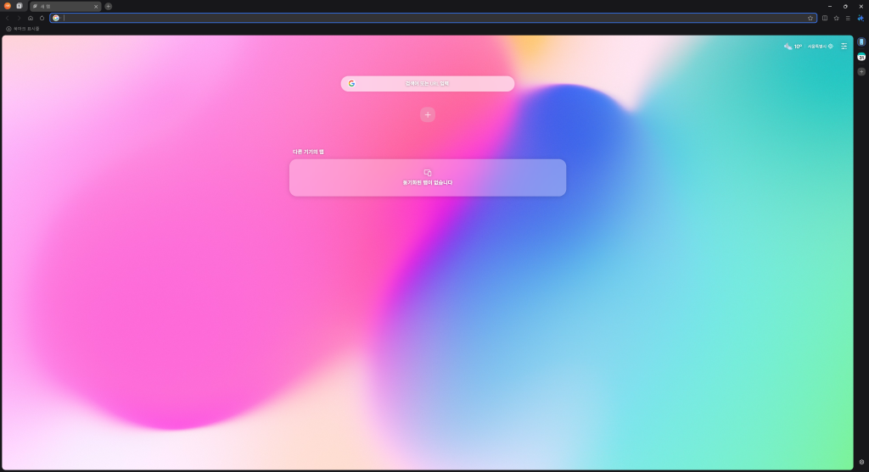Close the 새 탭 tab
Viewport: 869px width, 472px height.
pos(96,6)
